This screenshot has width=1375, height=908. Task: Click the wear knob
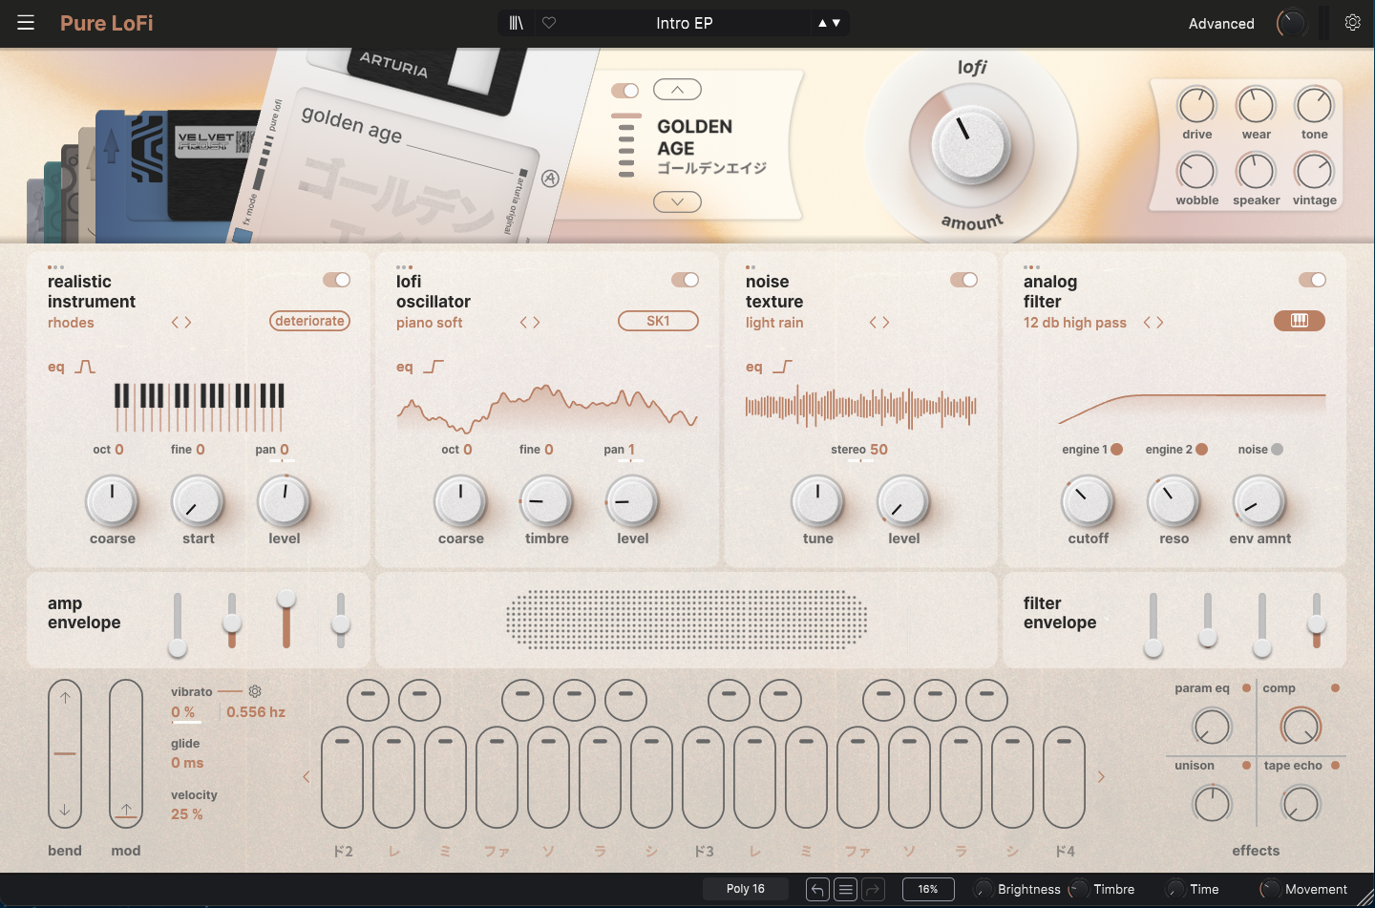(1256, 105)
